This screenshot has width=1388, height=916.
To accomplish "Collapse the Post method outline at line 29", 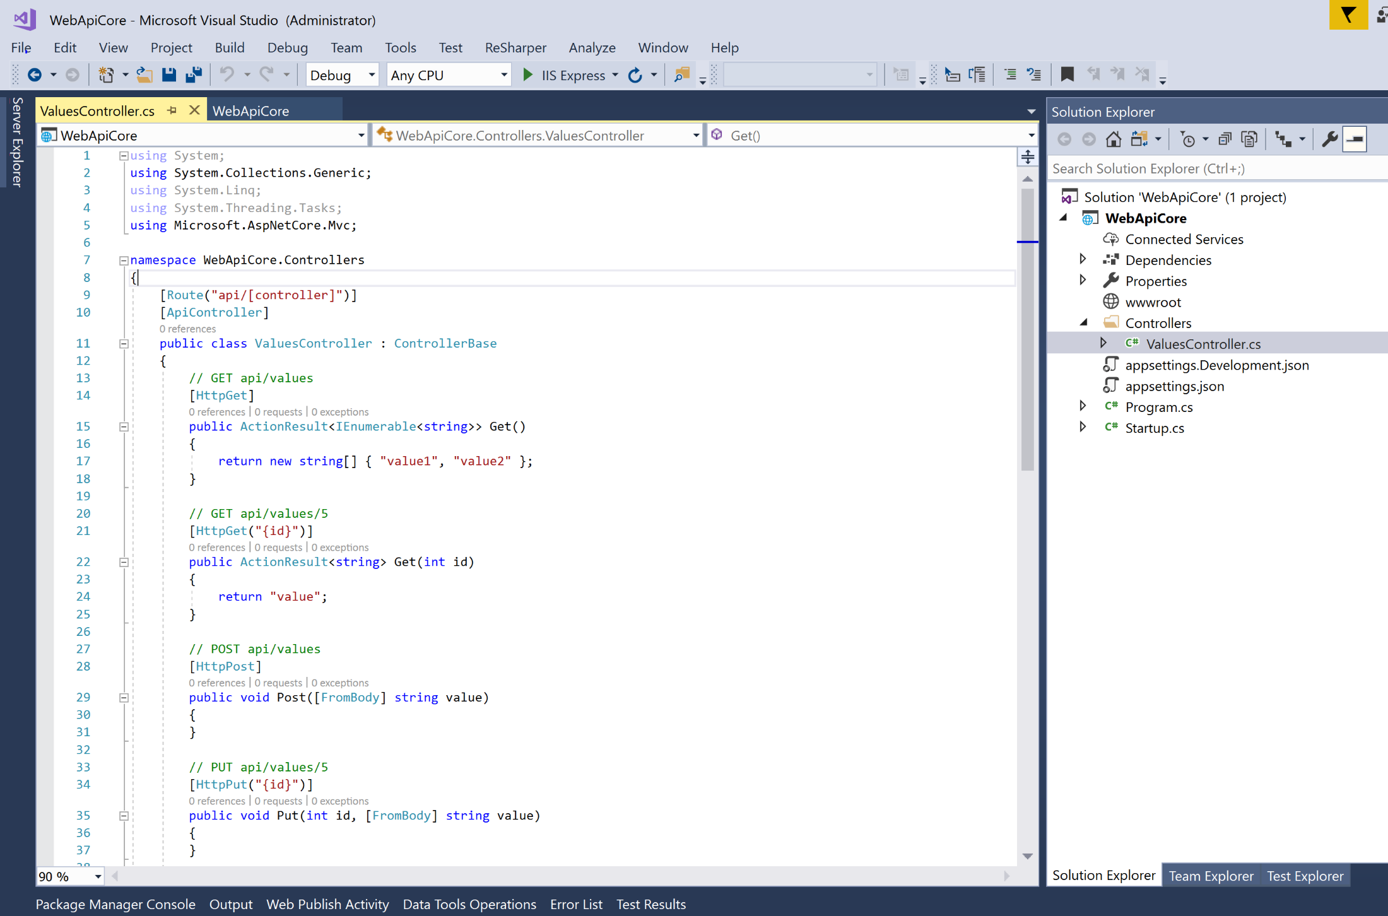I will click(124, 698).
